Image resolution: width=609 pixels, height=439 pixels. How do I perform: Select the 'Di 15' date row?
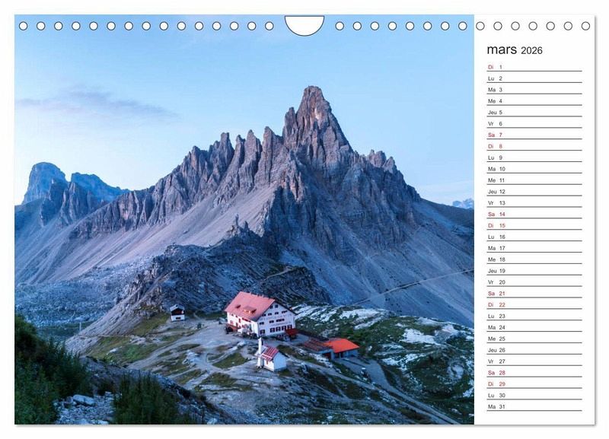pos(534,225)
